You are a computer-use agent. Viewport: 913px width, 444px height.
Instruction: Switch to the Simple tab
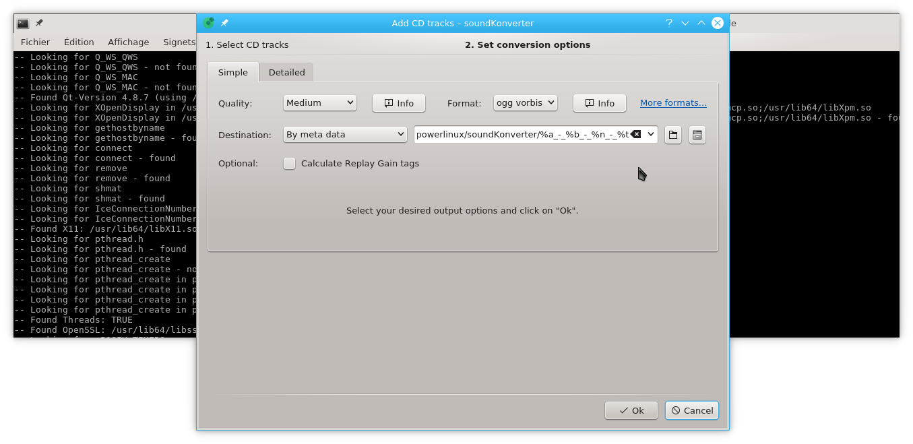click(233, 73)
